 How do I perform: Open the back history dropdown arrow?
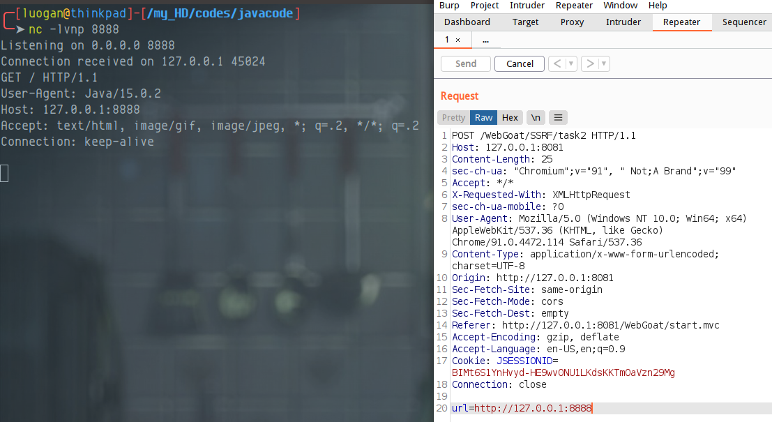point(571,63)
